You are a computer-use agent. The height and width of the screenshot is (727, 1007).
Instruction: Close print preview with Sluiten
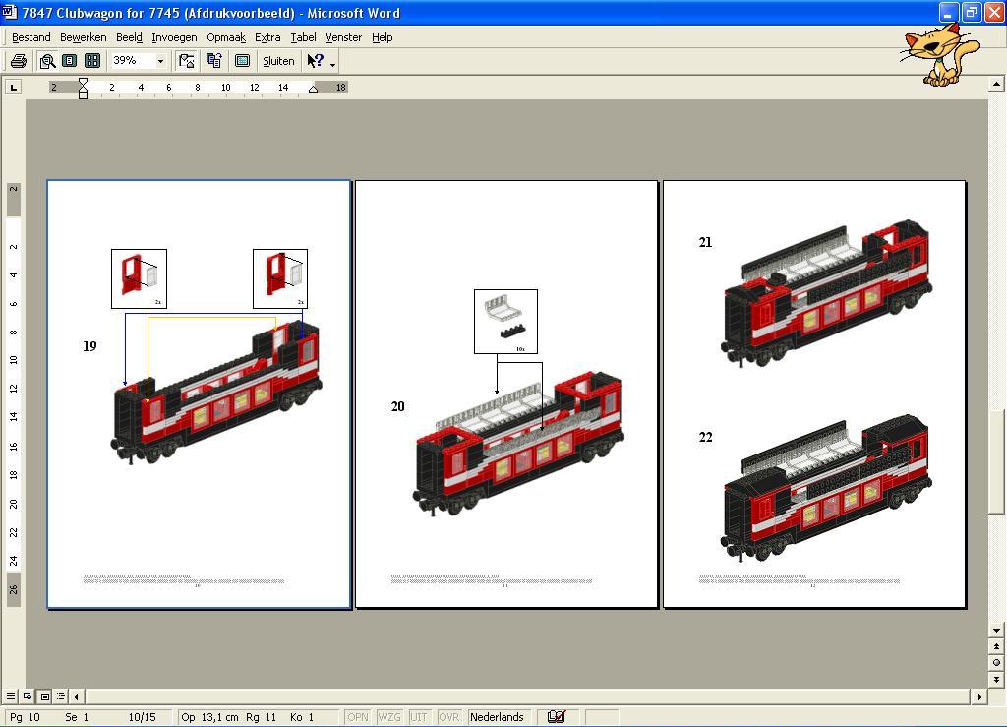[278, 61]
